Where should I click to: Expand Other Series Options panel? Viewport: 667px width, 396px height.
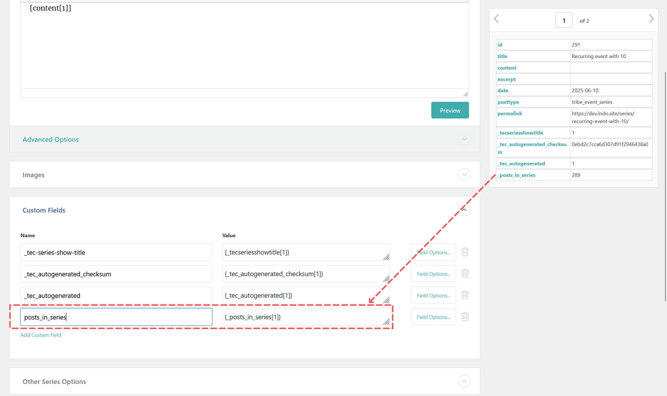tap(464, 381)
